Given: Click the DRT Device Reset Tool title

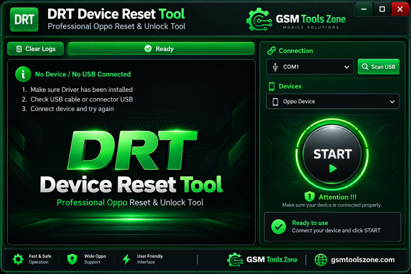Looking at the screenshot, I should 116,14.
